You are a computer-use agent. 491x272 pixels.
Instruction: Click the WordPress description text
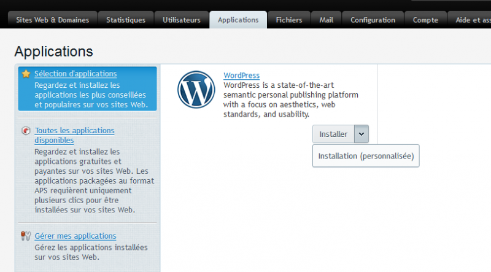point(290,99)
